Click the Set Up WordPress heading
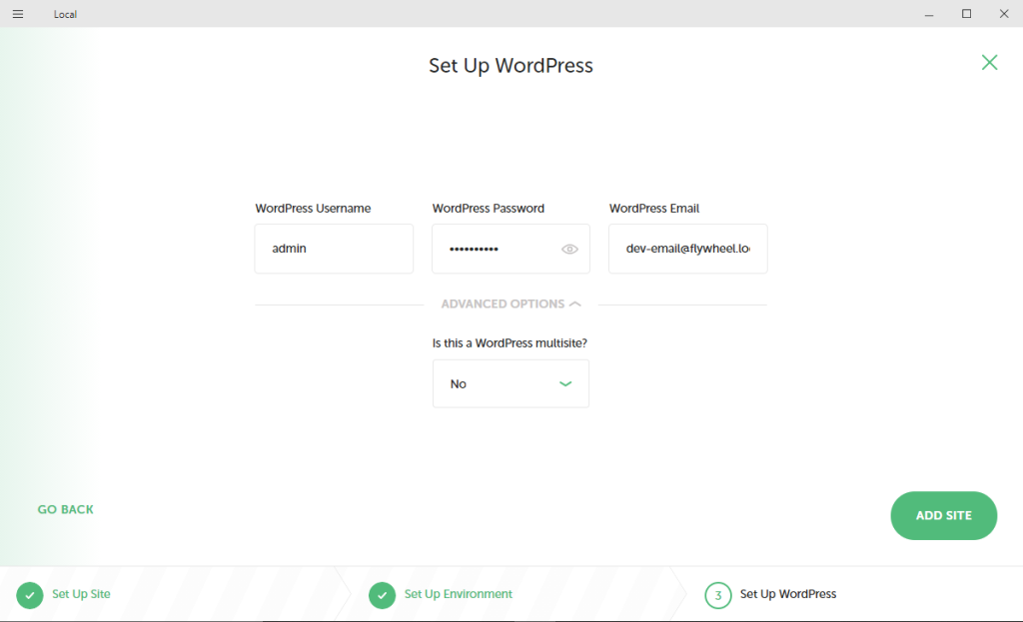 tap(511, 65)
